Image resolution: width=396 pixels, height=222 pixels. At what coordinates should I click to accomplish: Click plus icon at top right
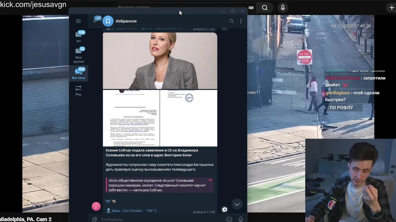click(392, 8)
